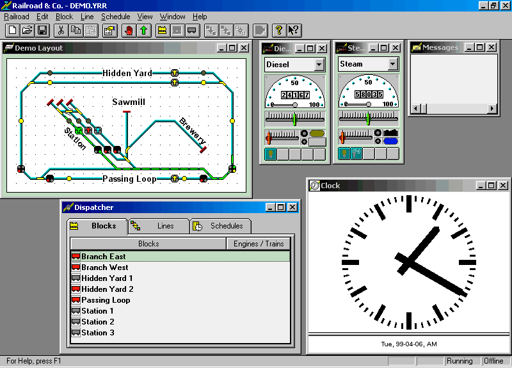
Task: Select the Station 2 block row
Action: pos(180,322)
